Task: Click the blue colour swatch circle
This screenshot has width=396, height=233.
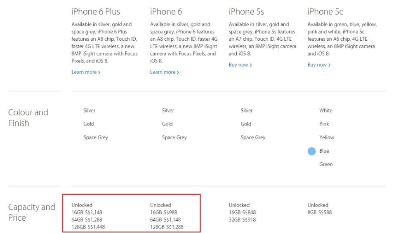Action: pyautogui.click(x=312, y=151)
